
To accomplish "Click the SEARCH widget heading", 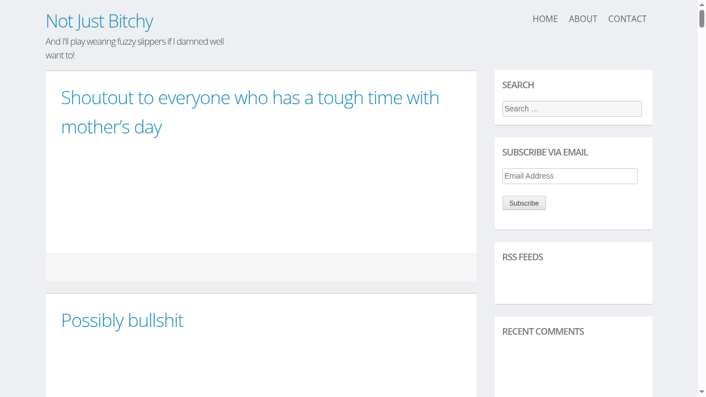I will tap(518, 85).
